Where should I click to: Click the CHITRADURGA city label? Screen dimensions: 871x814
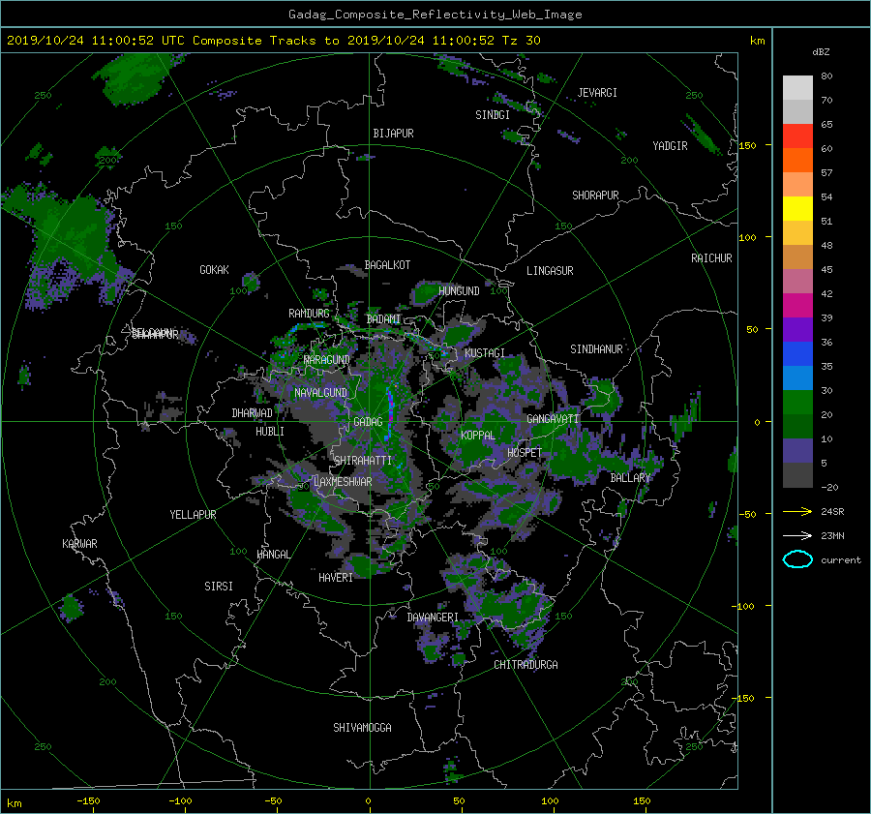(526, 665)
